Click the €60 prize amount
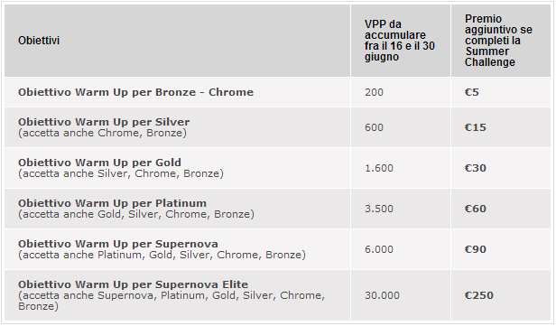This screenshot has height=326, width=556. click(x=475, y=209)
